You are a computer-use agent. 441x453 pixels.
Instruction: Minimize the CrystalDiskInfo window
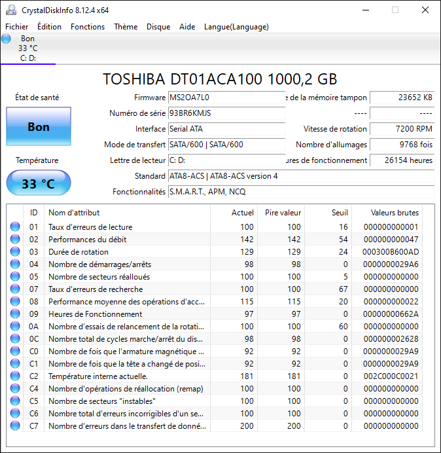(366, 10)
